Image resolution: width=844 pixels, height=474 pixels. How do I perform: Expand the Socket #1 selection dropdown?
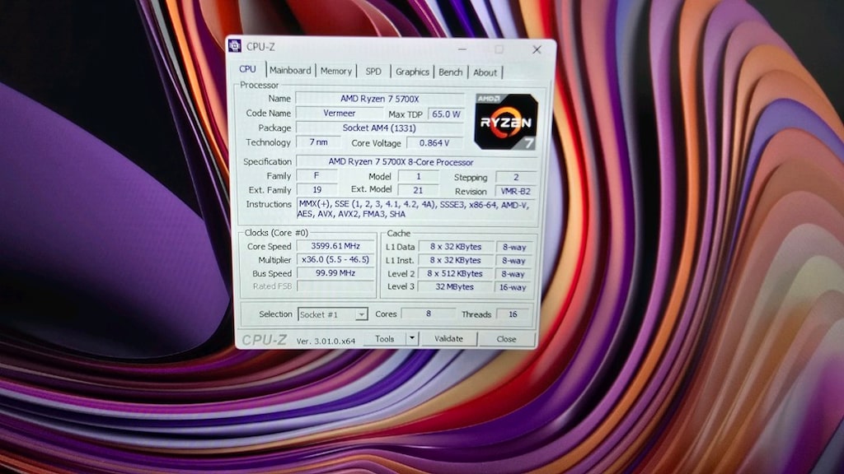point(361,314)
